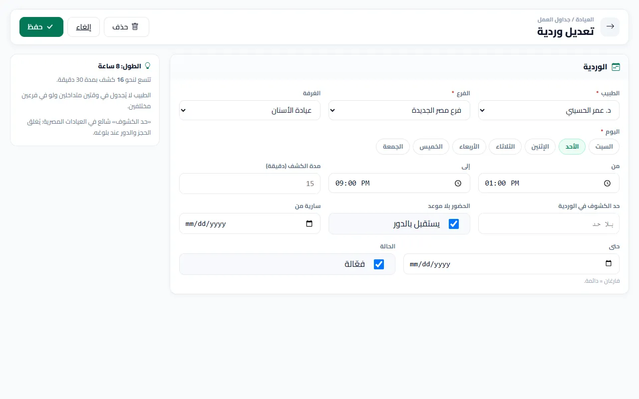Open the clock picker in من time field
The width and height of the screenshot is (639, 399).
click(607, 183)
